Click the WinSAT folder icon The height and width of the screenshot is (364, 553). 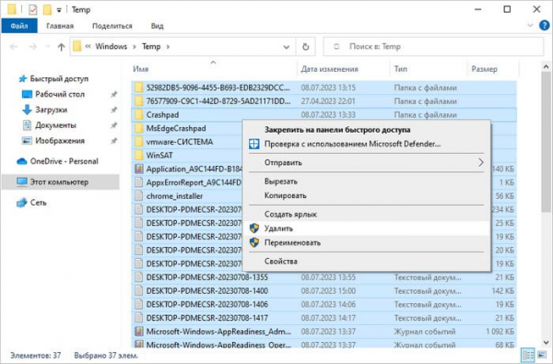(139, 155)
